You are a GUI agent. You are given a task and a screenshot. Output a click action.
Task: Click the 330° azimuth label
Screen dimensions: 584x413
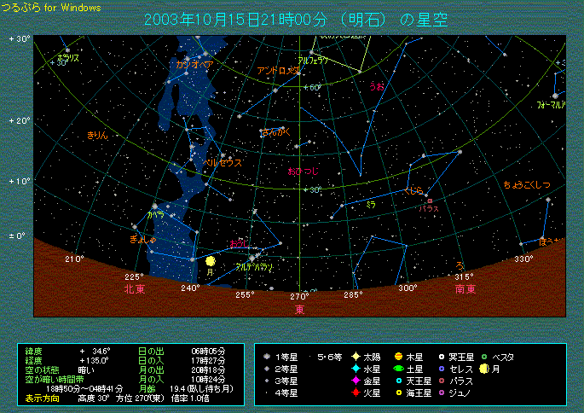pyautogui.click(x=523, y=259)
